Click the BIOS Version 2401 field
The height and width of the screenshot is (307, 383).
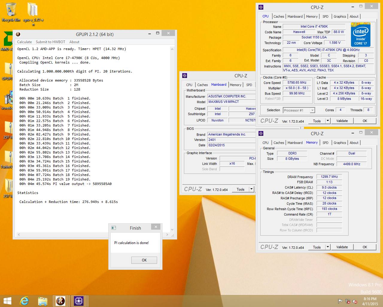coord(231,140)
